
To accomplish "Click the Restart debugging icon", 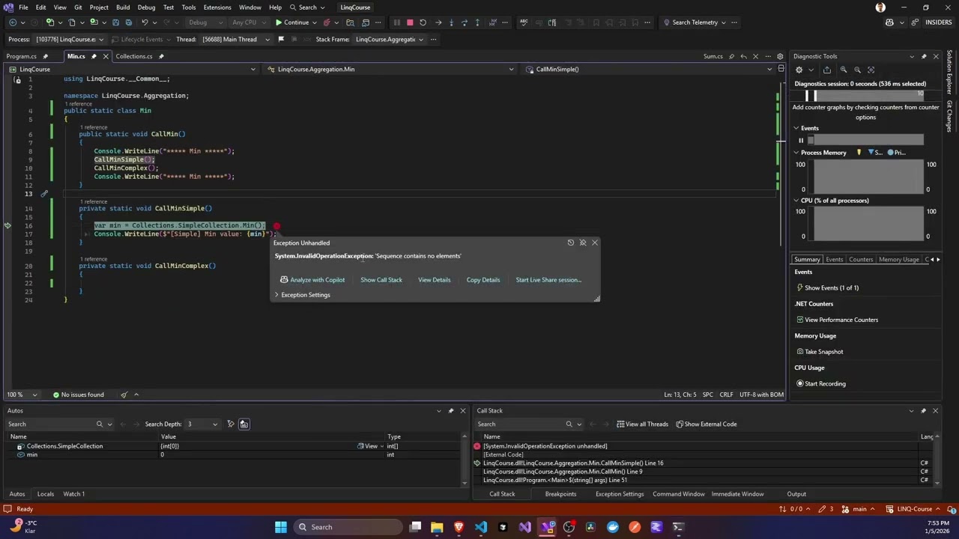I will pyautogui.click(x=423, y=22).
